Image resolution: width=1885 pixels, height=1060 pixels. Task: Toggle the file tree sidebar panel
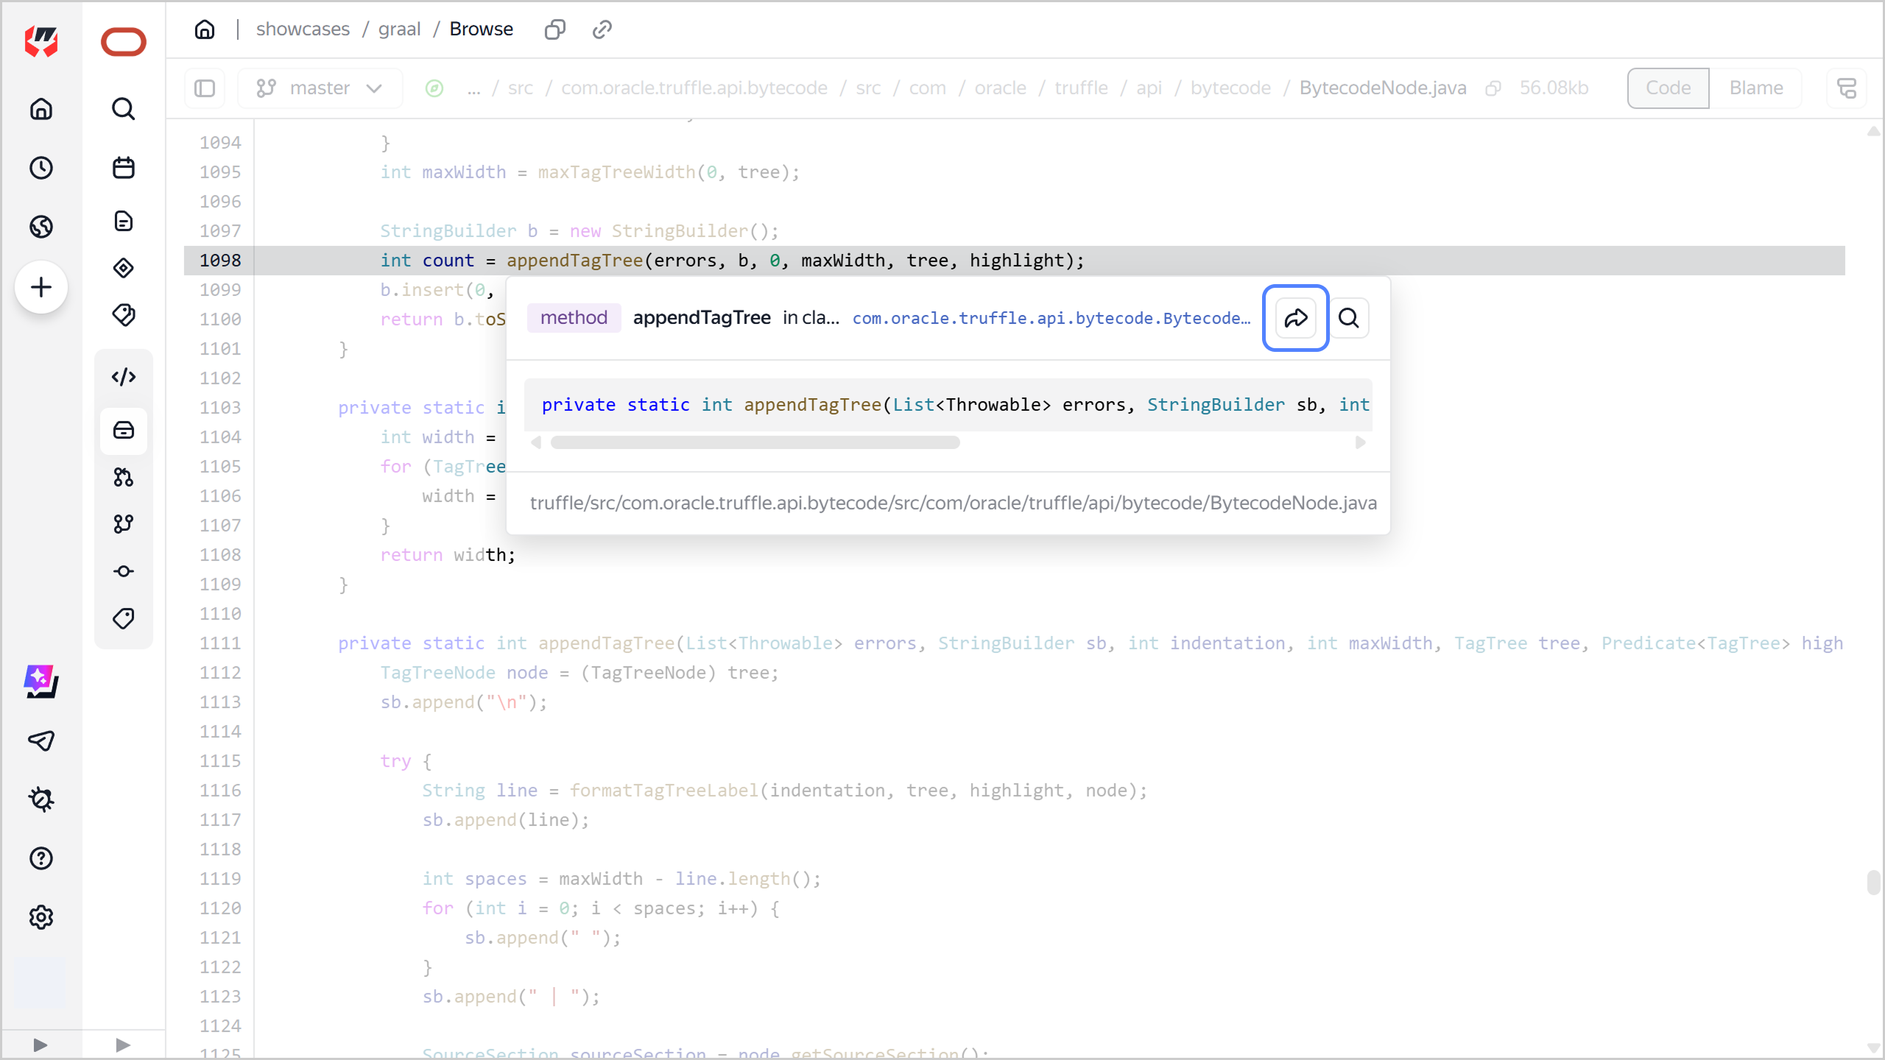204,88
